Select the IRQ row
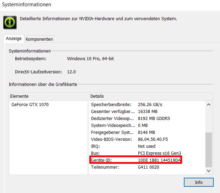220x193 pixels. (147, 146)
